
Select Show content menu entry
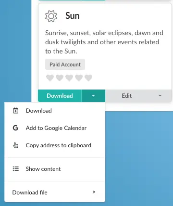click(x=55, y=169)
